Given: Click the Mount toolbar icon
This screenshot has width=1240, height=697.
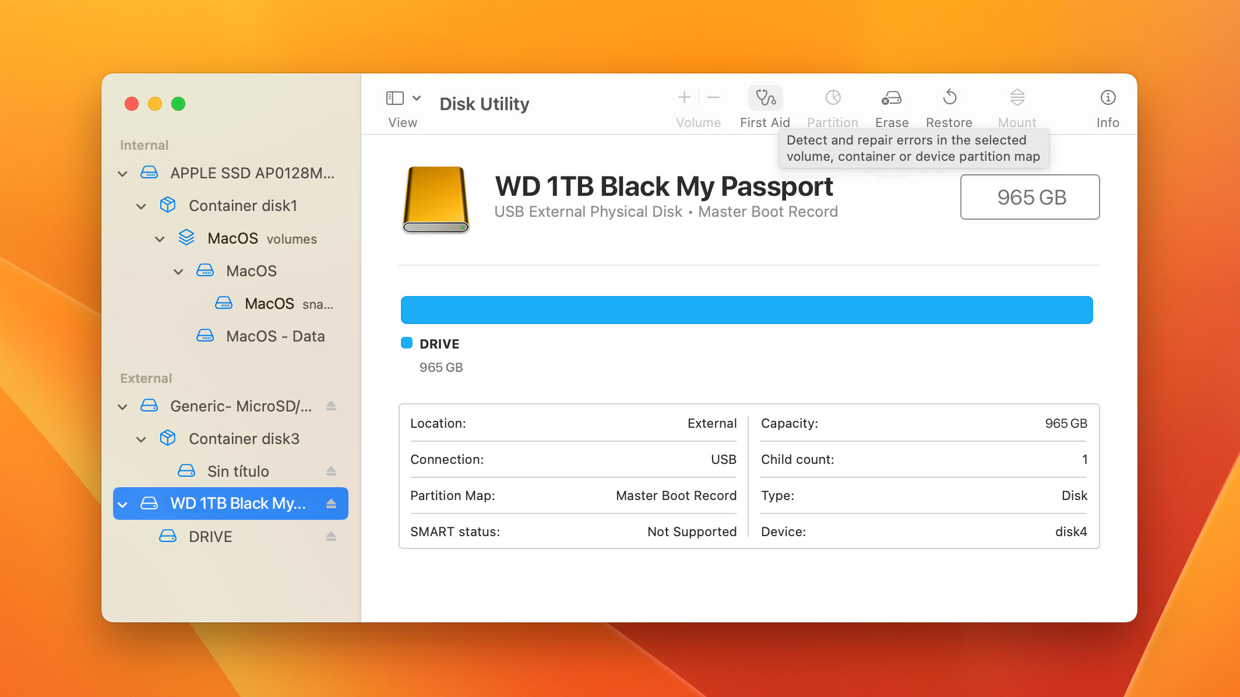Looking at the screenshot, I should pos(1017,97).
